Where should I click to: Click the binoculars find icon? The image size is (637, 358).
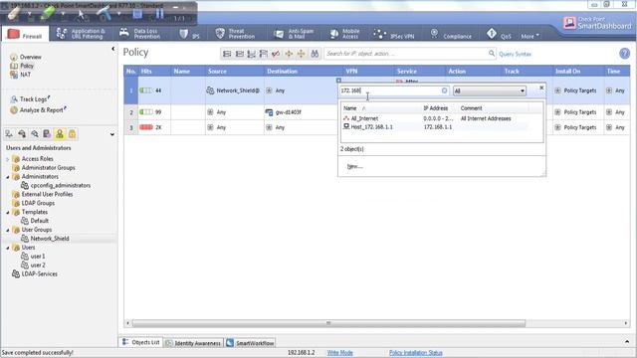point(315,54)
